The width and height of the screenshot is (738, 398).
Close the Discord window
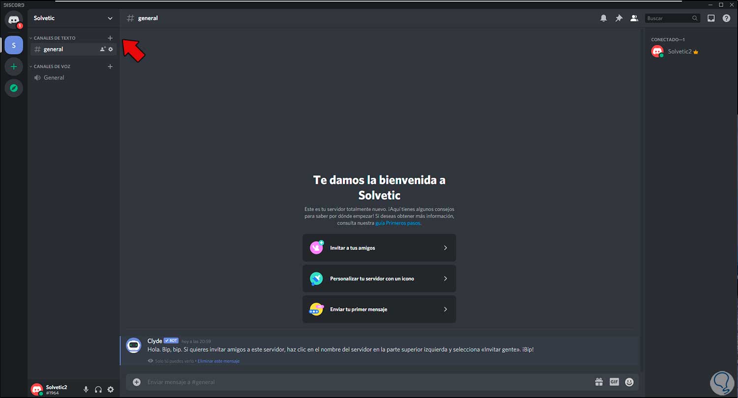pyautogui.click(x=731, y=4)
